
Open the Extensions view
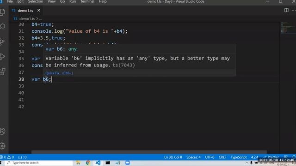click(x=3, y=71)
